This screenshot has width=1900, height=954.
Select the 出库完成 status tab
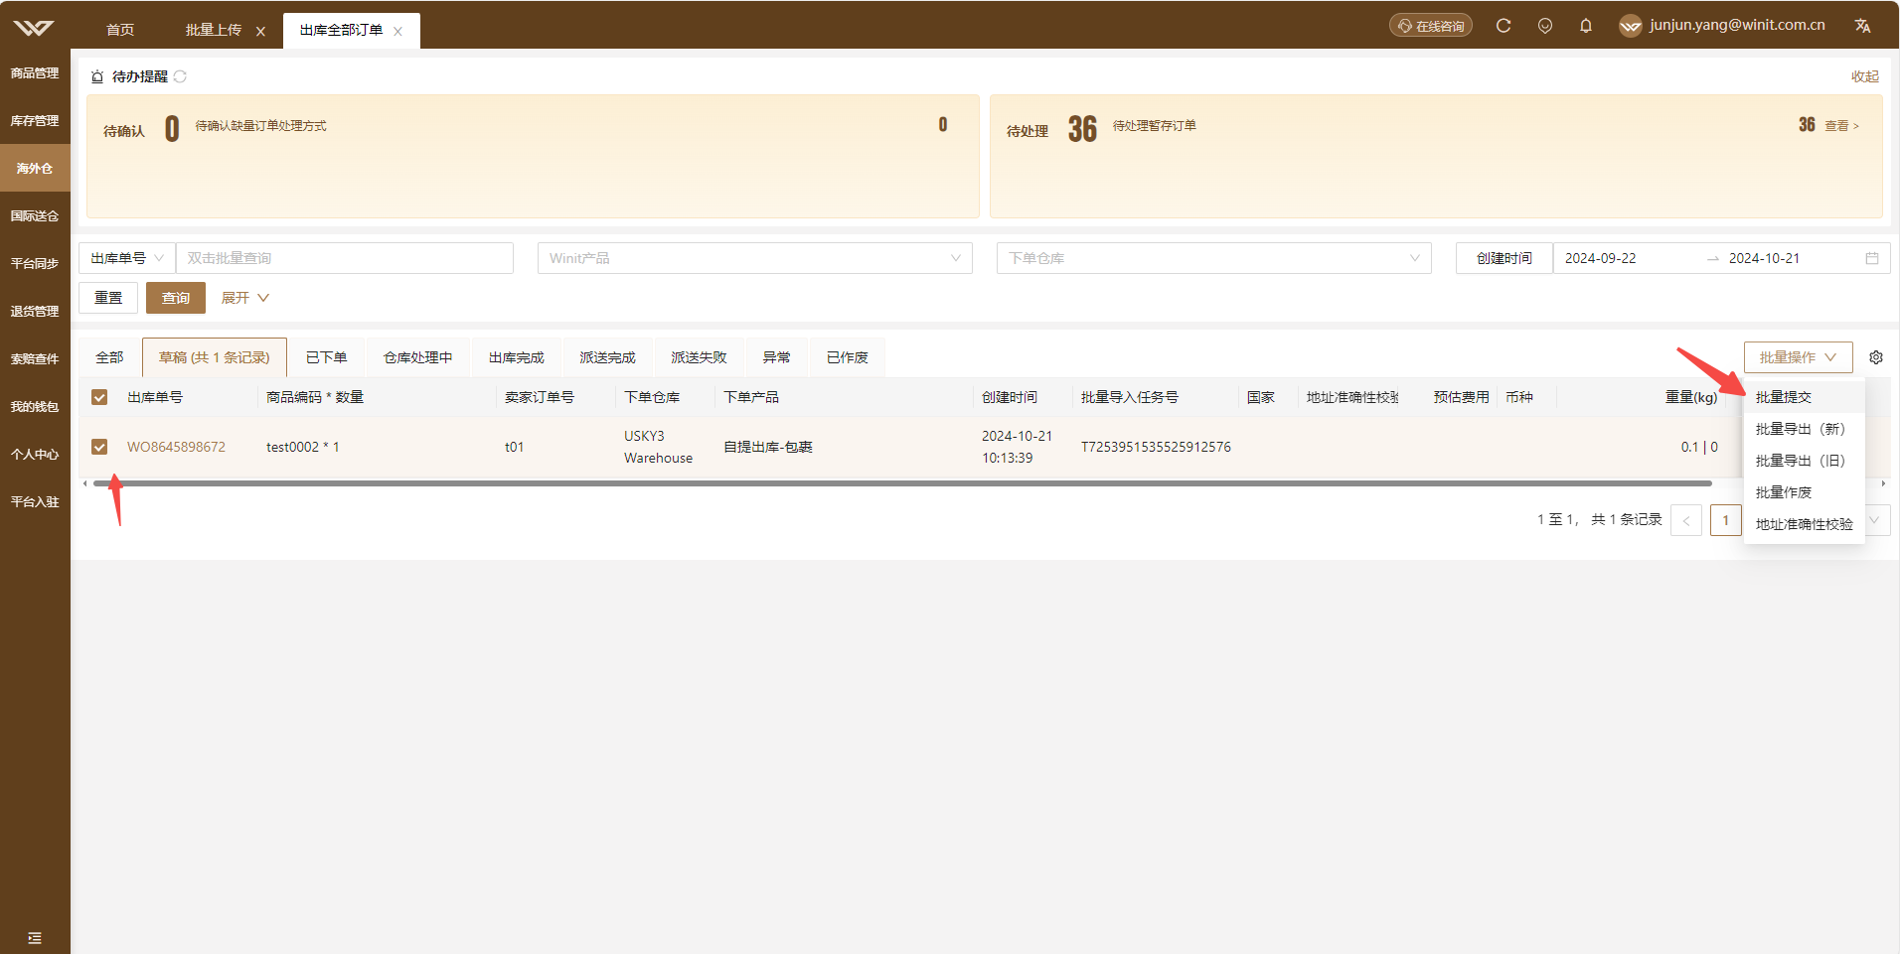(517, 357)
